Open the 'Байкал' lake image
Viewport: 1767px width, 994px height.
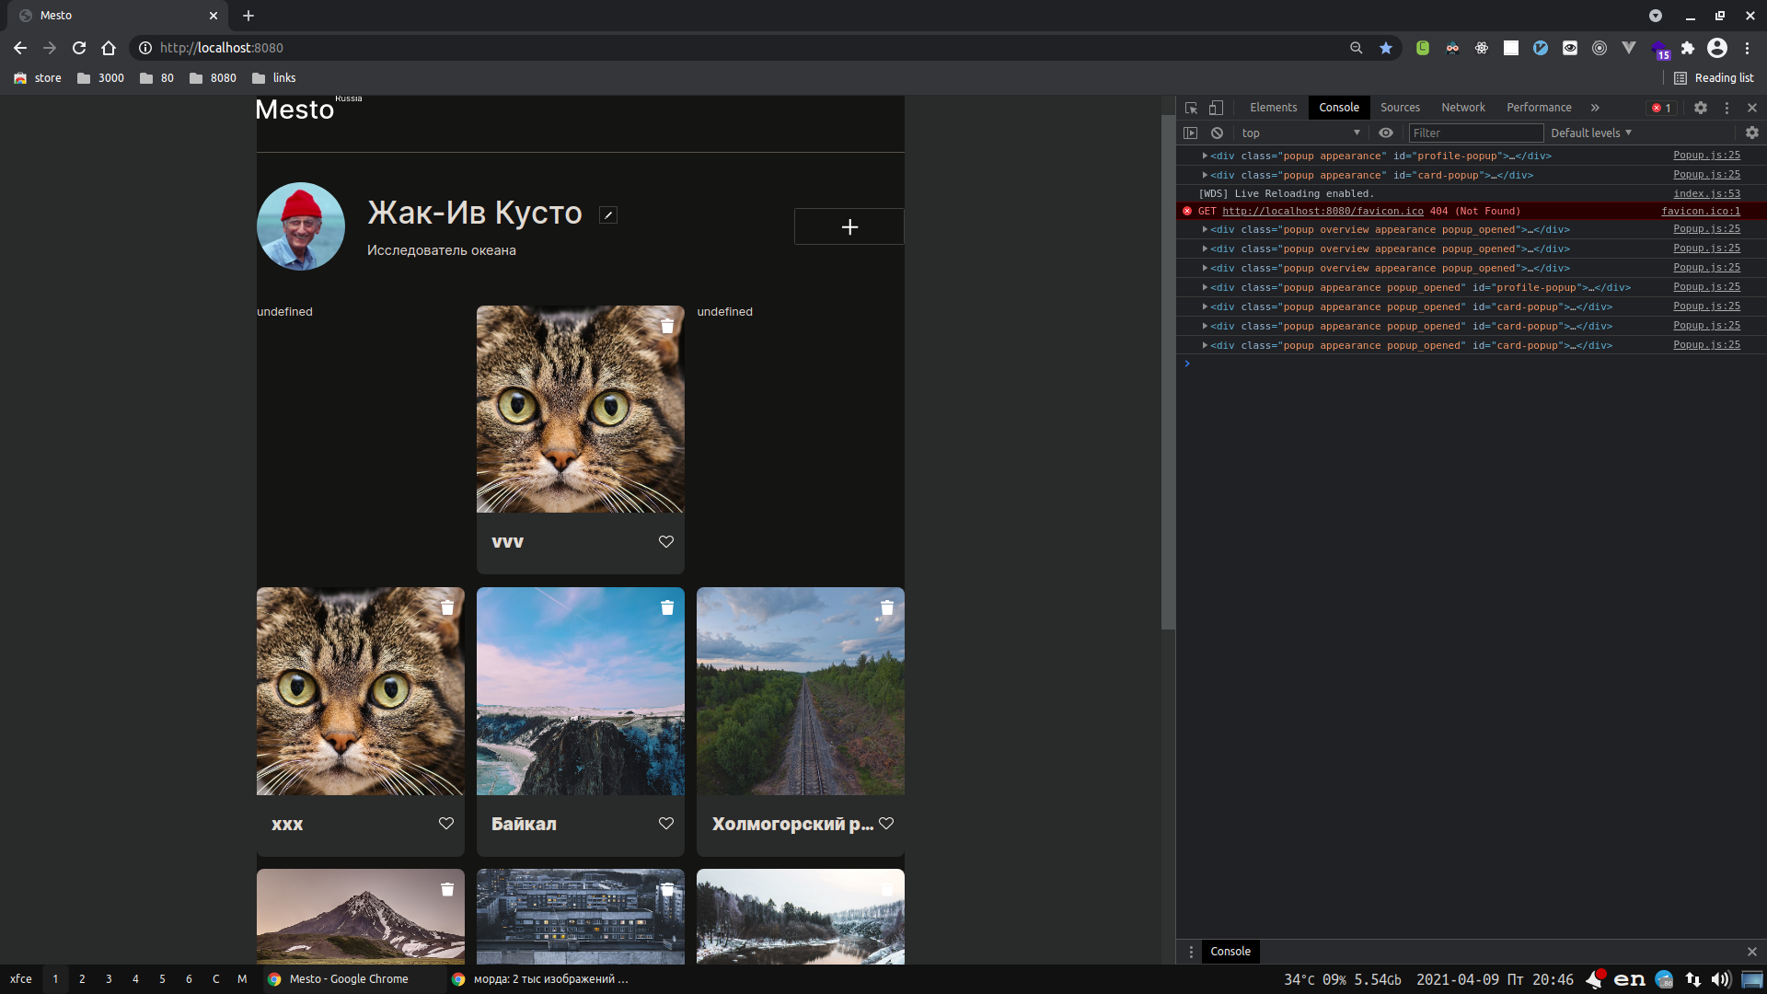[x=581, y=691]
